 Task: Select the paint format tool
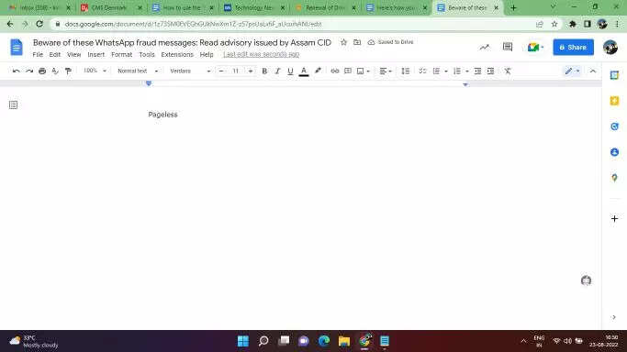tap(68, 71)
